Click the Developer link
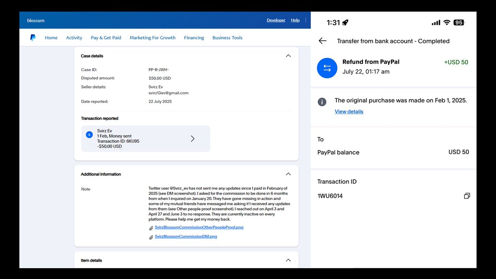Viewport: 496px width, 279px height. [276, 20]
